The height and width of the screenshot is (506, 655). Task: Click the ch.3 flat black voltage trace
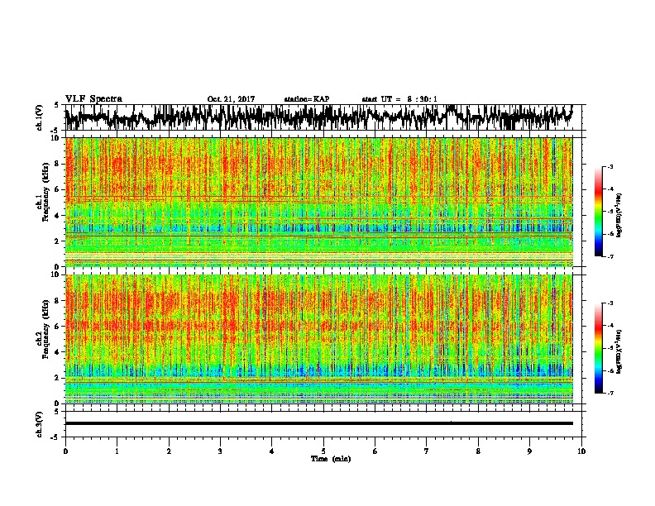point(318,423)
